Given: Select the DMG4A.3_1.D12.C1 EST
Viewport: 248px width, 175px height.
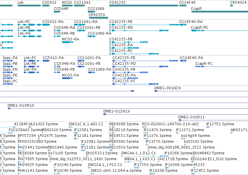Looking at the screenshot, I should tap(145, 156).
